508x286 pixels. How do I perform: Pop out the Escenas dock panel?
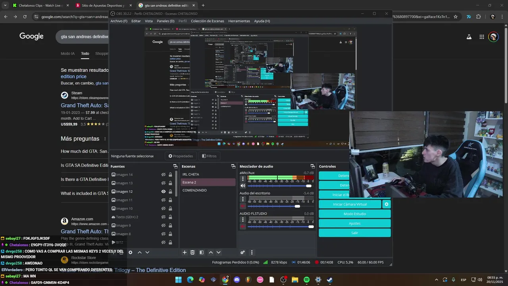click(x=233, y=166)
